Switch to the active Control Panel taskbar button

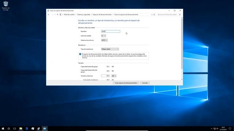pos(45,128)
